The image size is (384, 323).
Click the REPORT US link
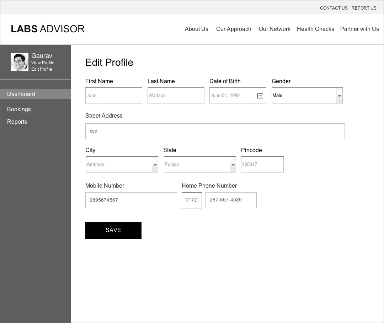click(x=364, y=8)
